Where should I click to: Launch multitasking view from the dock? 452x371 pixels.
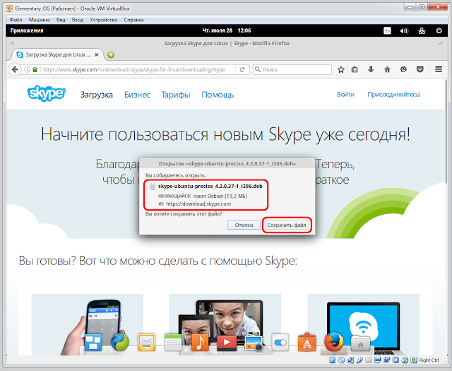(x=93, y=343)
